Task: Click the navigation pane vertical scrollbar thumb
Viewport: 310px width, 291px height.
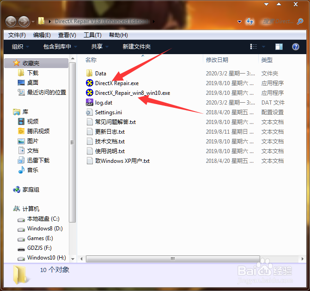Action: (x=73, y=142)
